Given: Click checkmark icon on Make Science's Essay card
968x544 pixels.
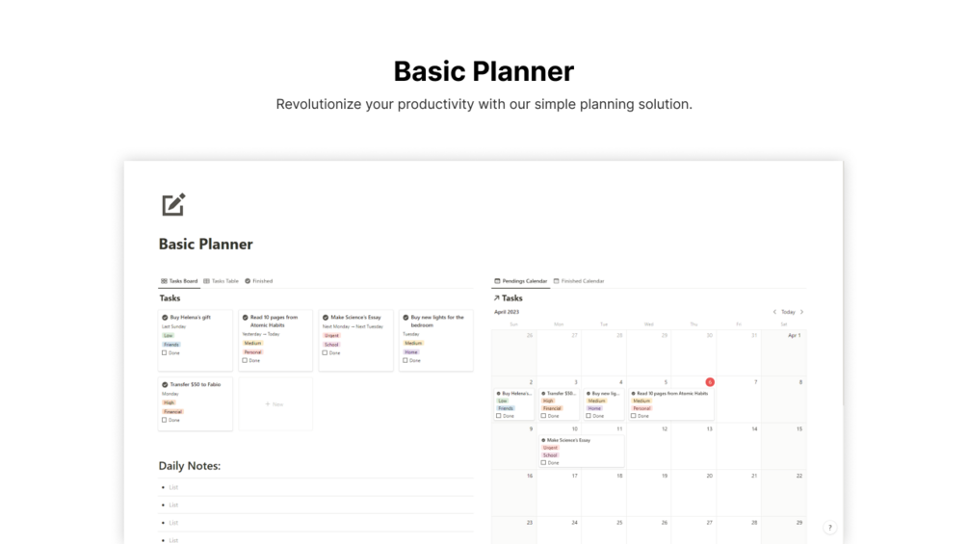Looking at the screenshot, I should (326, 317).
